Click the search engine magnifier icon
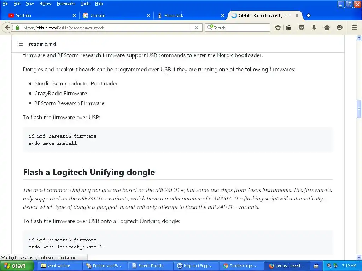 pos(210,28)
